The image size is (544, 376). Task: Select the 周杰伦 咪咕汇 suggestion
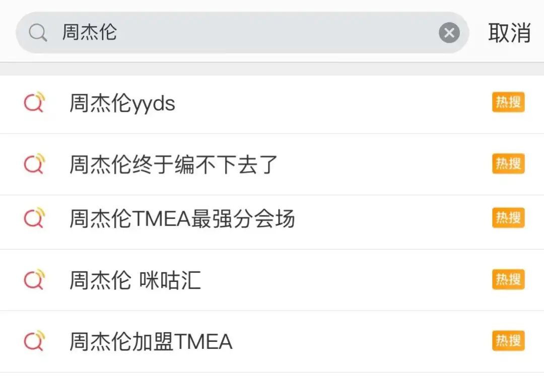135,280
